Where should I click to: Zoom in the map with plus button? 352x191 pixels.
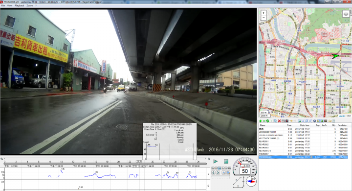264,13
